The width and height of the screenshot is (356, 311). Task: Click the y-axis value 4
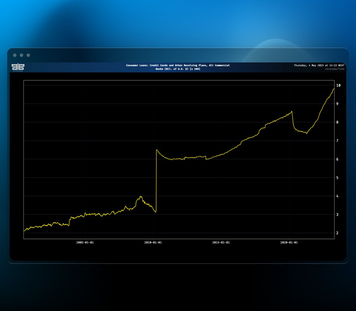tap(337, 196)
